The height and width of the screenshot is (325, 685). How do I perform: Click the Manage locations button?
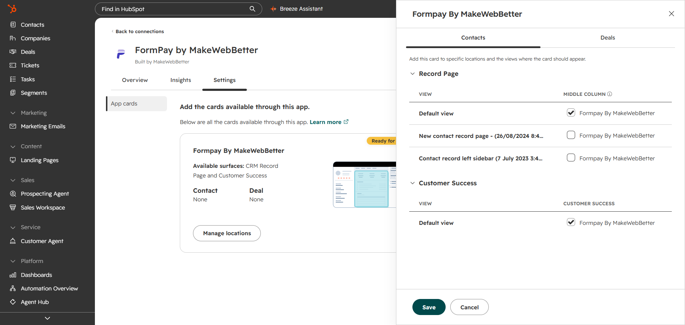[227, 233]
